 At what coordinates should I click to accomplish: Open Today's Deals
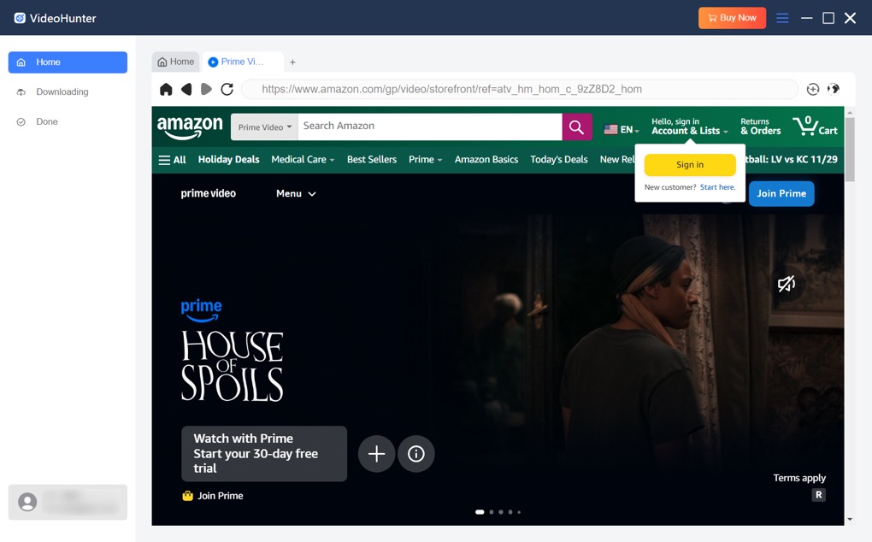click(x=558, y=160)
